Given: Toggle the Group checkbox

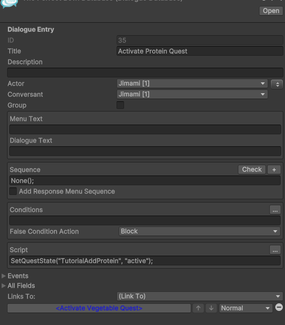Looking at the screenshot, I should click(120, 105).
